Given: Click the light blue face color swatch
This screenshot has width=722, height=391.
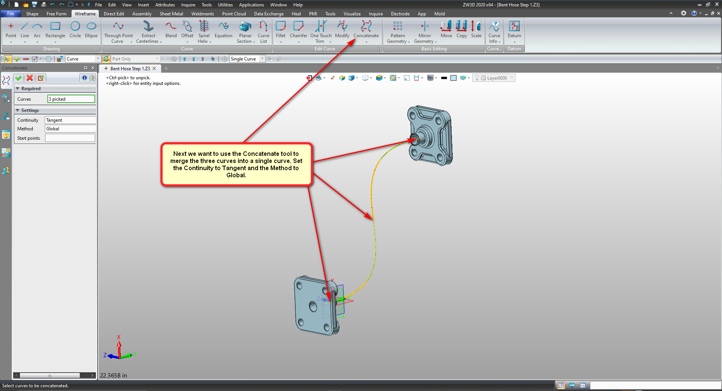Looking at the screenshot, I should [454, 78].
